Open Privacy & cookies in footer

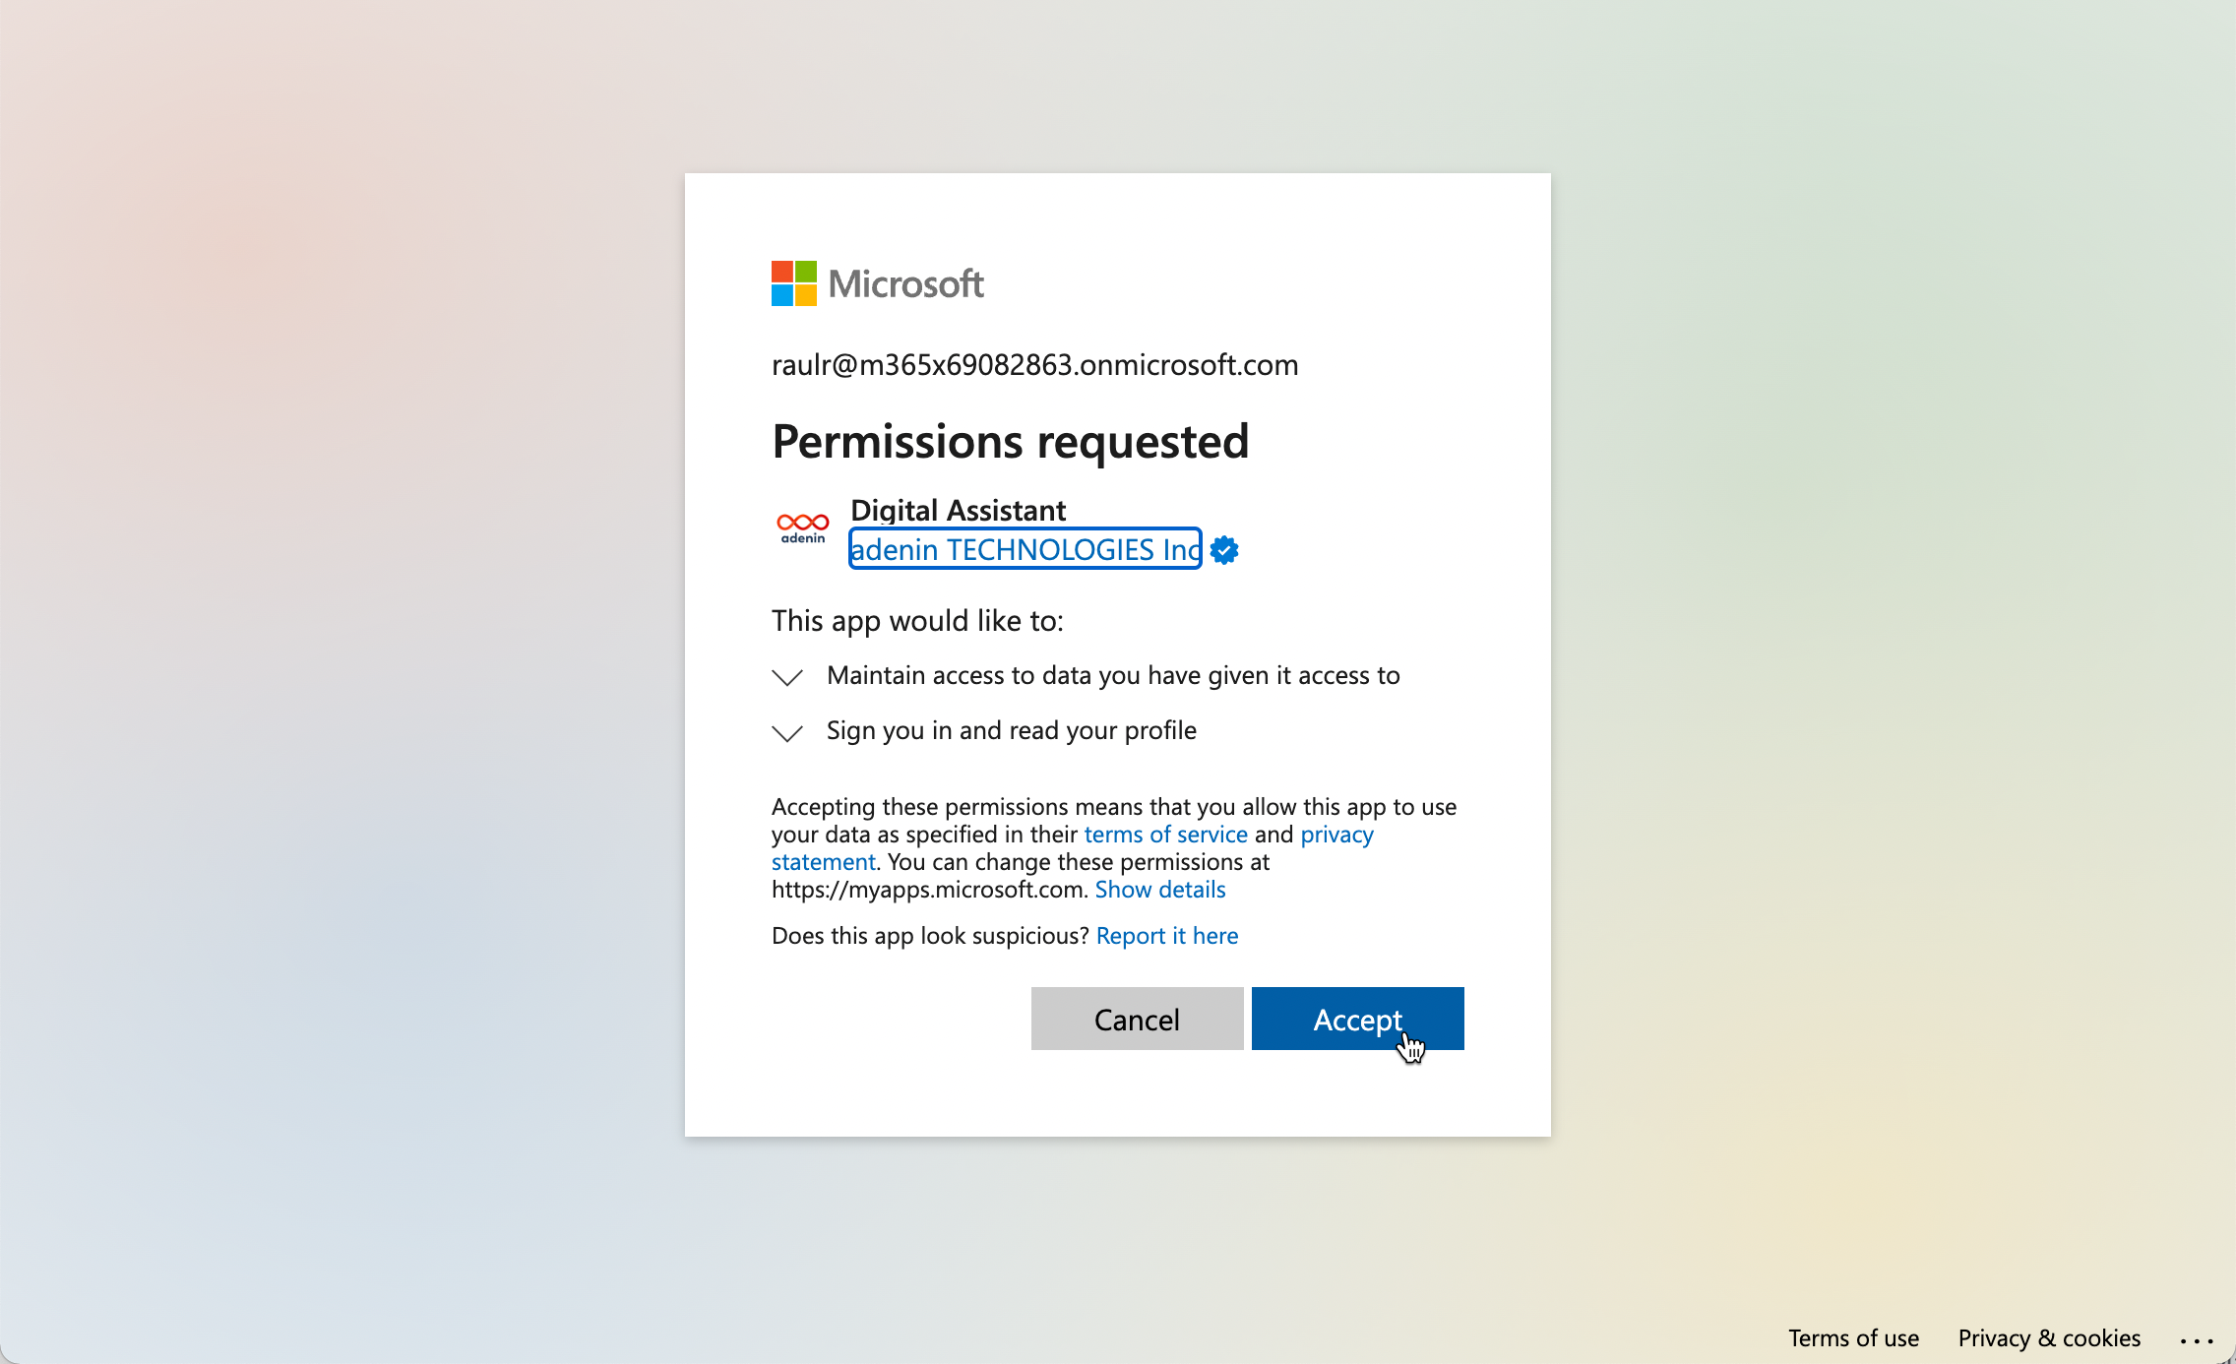pyautogui.click(x=2049, y=1338)
